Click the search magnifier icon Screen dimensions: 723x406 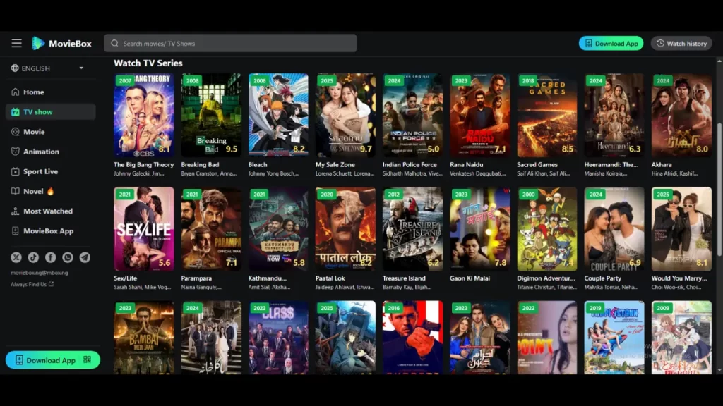pyautogui.click(x=115, y=43)
